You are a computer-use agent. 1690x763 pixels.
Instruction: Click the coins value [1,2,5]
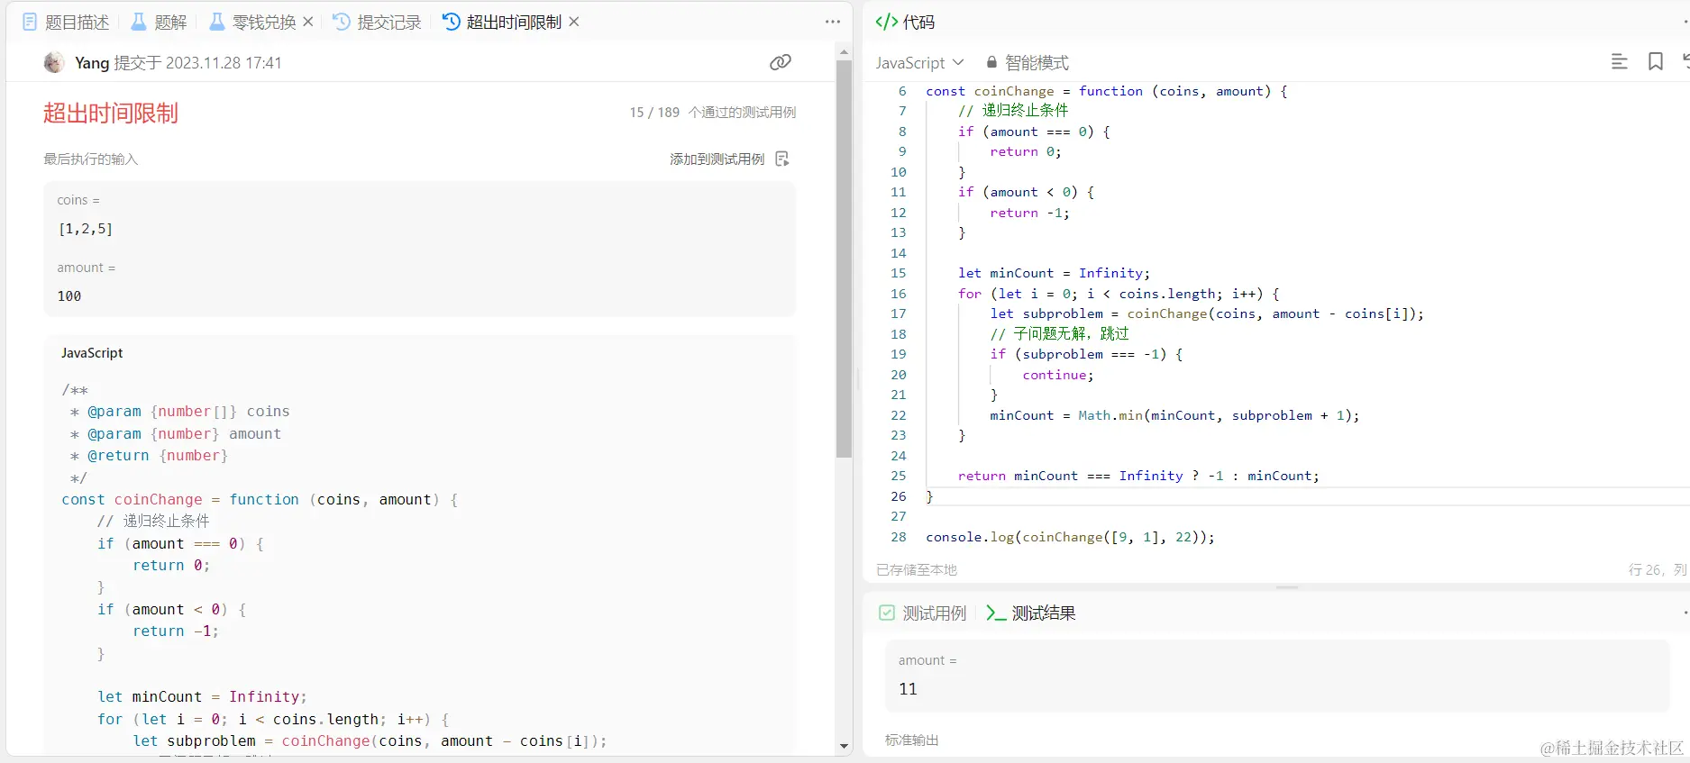coord(86,229)
